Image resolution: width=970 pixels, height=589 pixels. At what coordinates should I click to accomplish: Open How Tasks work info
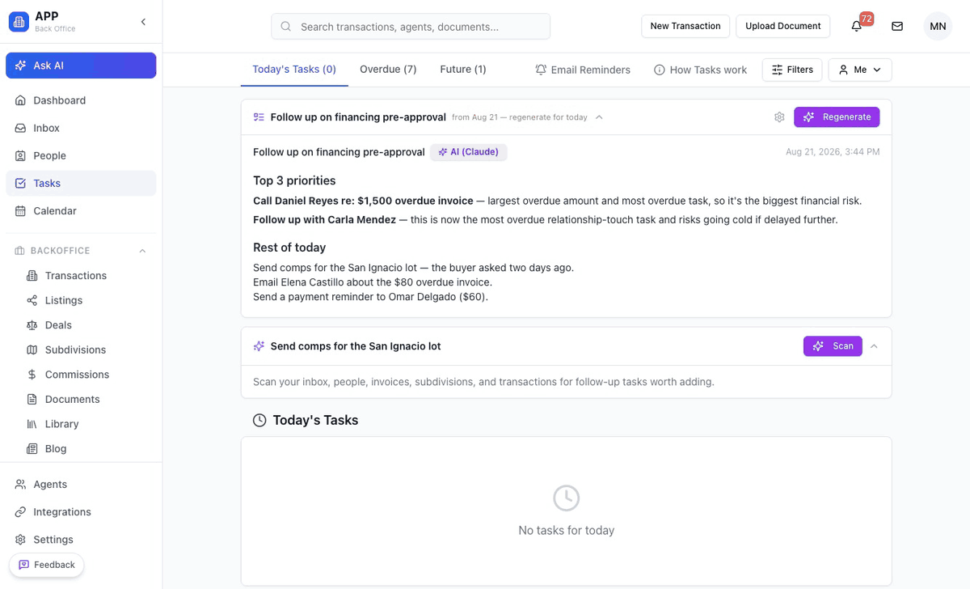click(700, 70)
